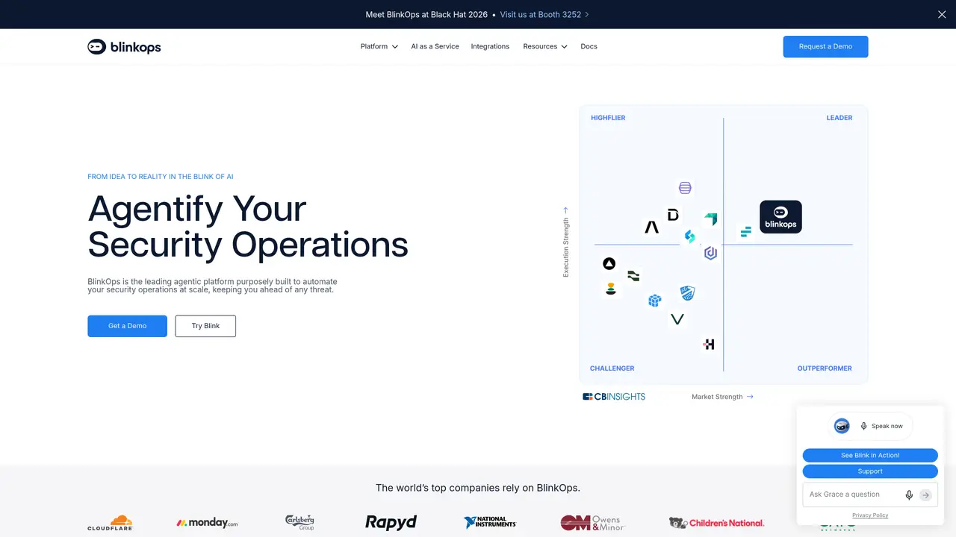Click the CB Insights logo below the chart
Image resolution: width=956 pixels, height=537 pixels.
(614, 397)
